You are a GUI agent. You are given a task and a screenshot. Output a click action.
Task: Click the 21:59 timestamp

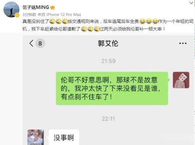coord(108,61)
